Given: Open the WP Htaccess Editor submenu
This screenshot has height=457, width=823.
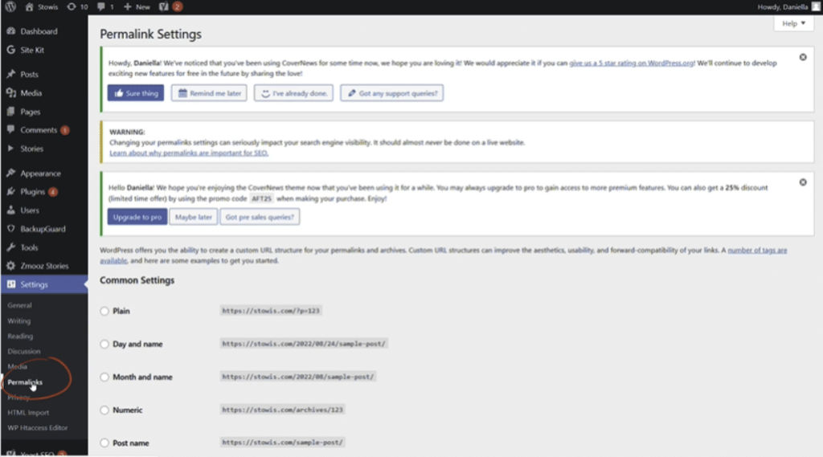Looking at the screenshot, I should pyautogui.click(x=37, y=427).
